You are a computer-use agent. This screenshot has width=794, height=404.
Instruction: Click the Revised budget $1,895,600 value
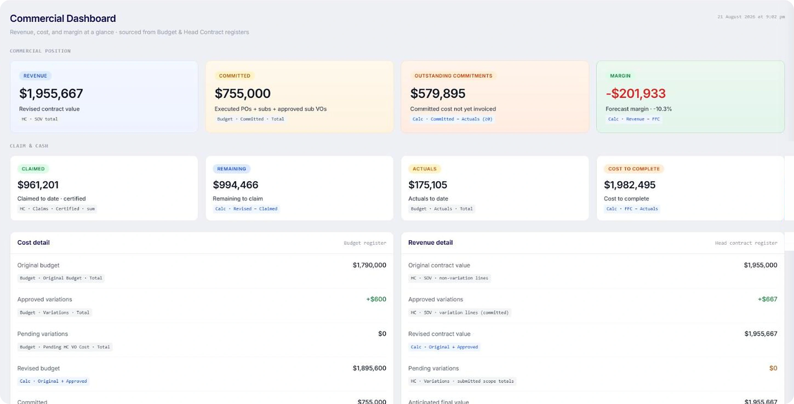click(369, 368)
